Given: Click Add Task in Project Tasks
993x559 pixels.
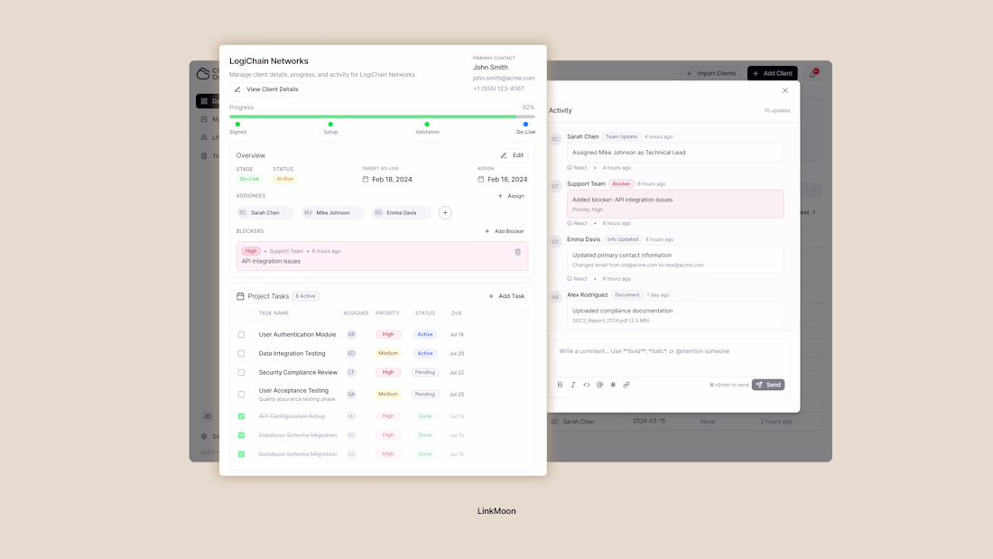Looking at the screenshot, I should 506,296.
